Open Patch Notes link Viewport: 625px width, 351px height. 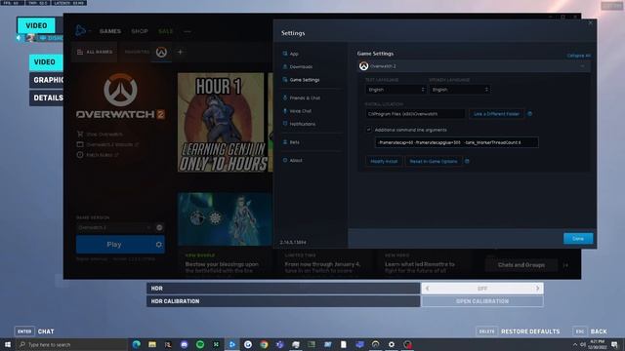98,155
